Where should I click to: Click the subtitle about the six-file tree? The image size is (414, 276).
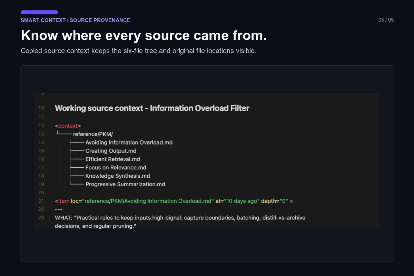pos(138,51)
